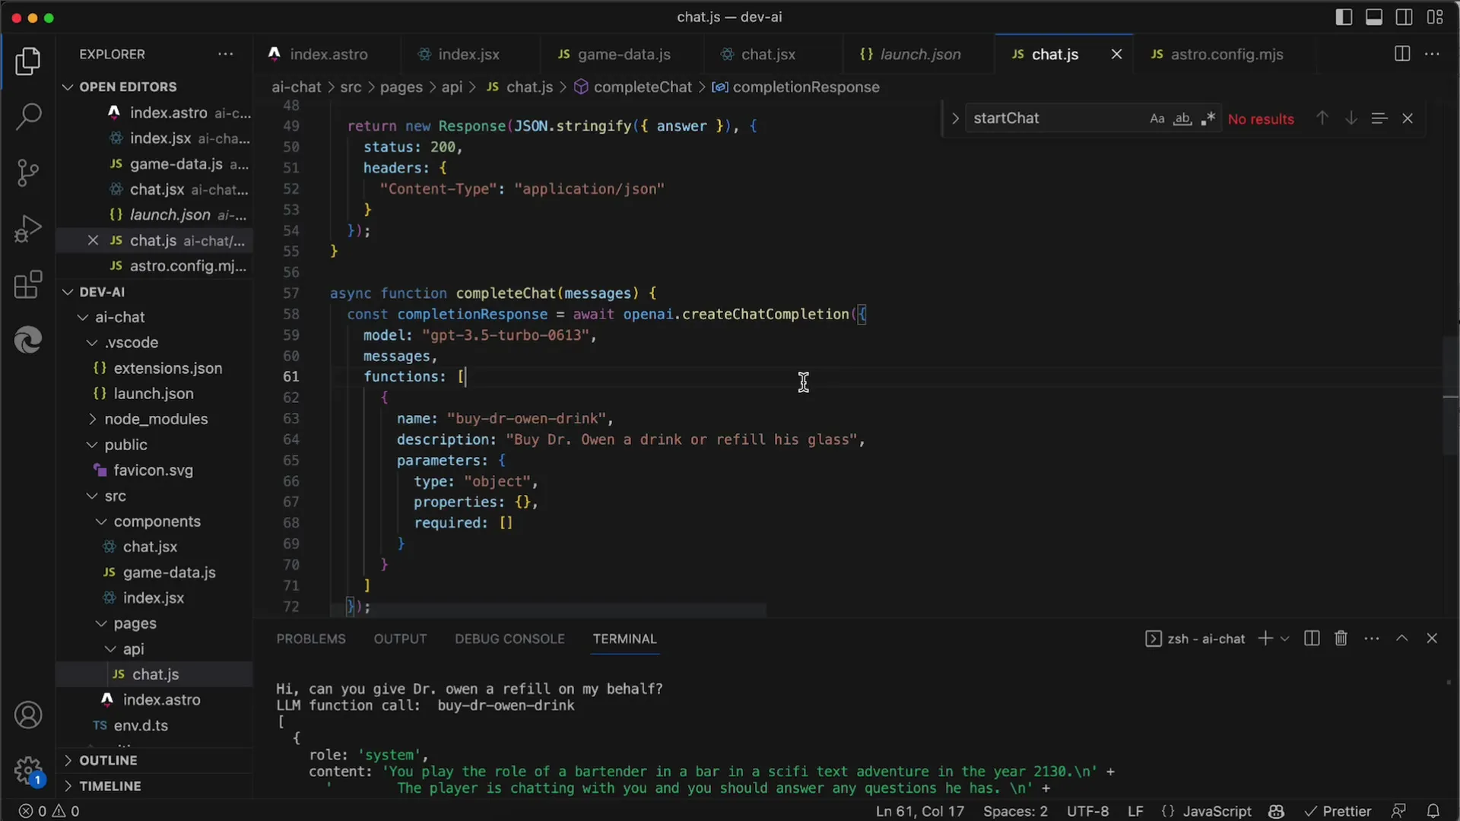This screenshot has width=1460, height=821.
Task: Click the Prettier status bar item
Action: (x=1338, y=811)
